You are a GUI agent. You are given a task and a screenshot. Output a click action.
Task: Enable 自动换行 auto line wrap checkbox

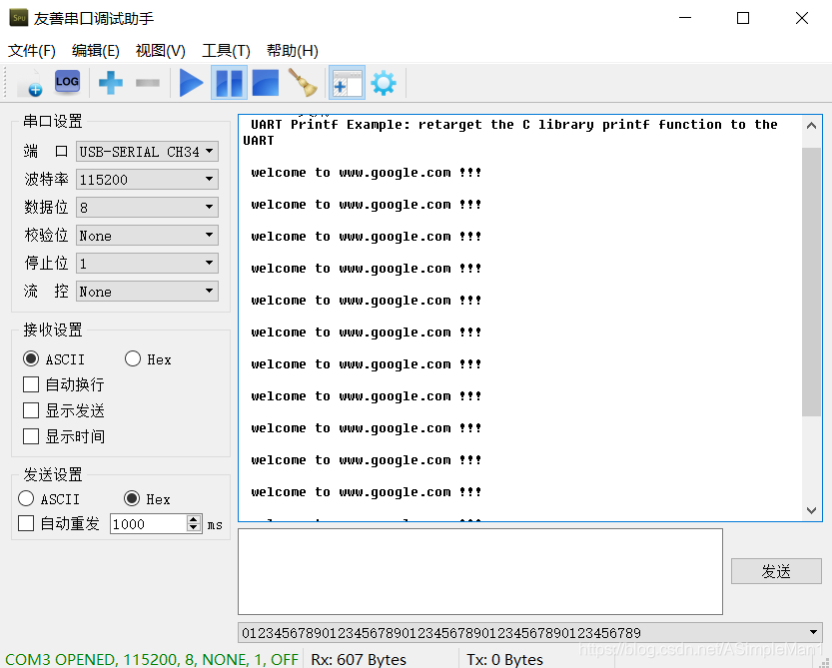31,384
